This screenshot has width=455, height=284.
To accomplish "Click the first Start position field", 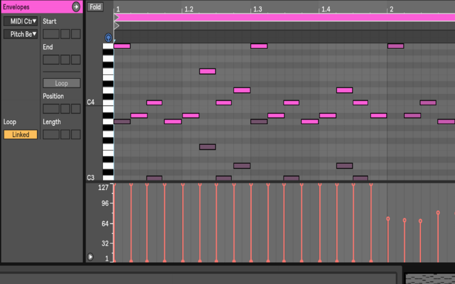I will [x=51, y=34].
